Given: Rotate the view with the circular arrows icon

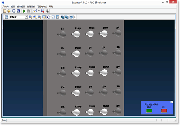Looking at the screenshot, I should 49,17.
